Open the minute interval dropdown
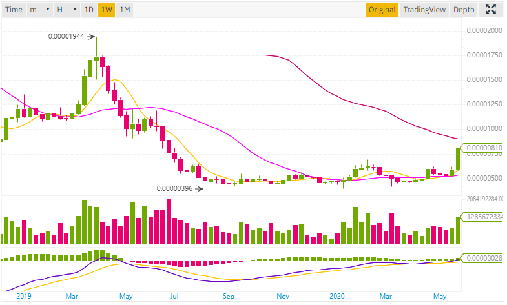The image size is (507, 305). (40, 10)
